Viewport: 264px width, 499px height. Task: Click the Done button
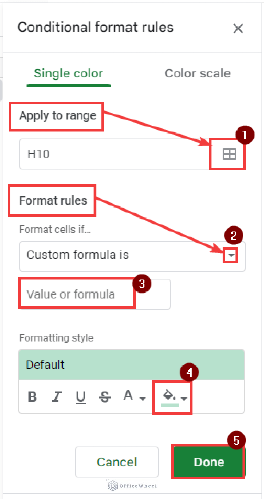pos(208,462)
